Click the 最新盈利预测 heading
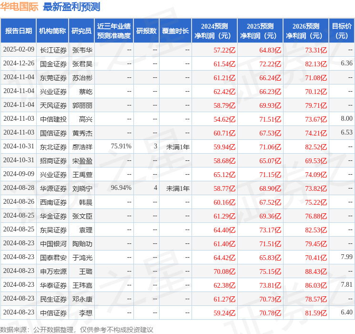355x334 pixels. pos(71,7)
